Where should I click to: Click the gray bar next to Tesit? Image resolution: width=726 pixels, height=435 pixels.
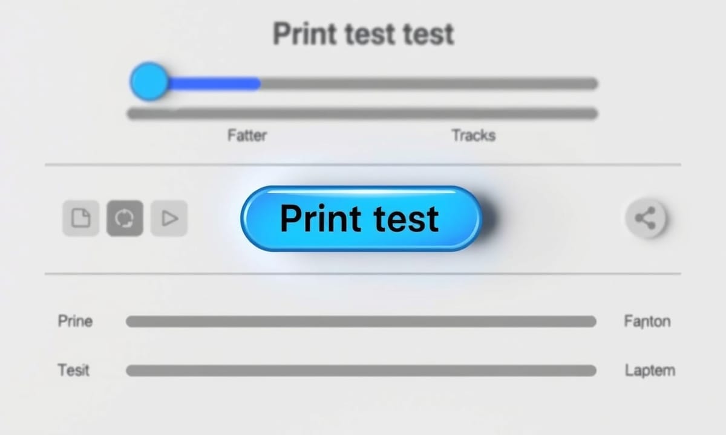point(361,370)
